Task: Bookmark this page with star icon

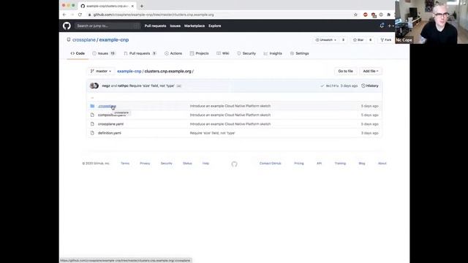Action: [355, 15]
